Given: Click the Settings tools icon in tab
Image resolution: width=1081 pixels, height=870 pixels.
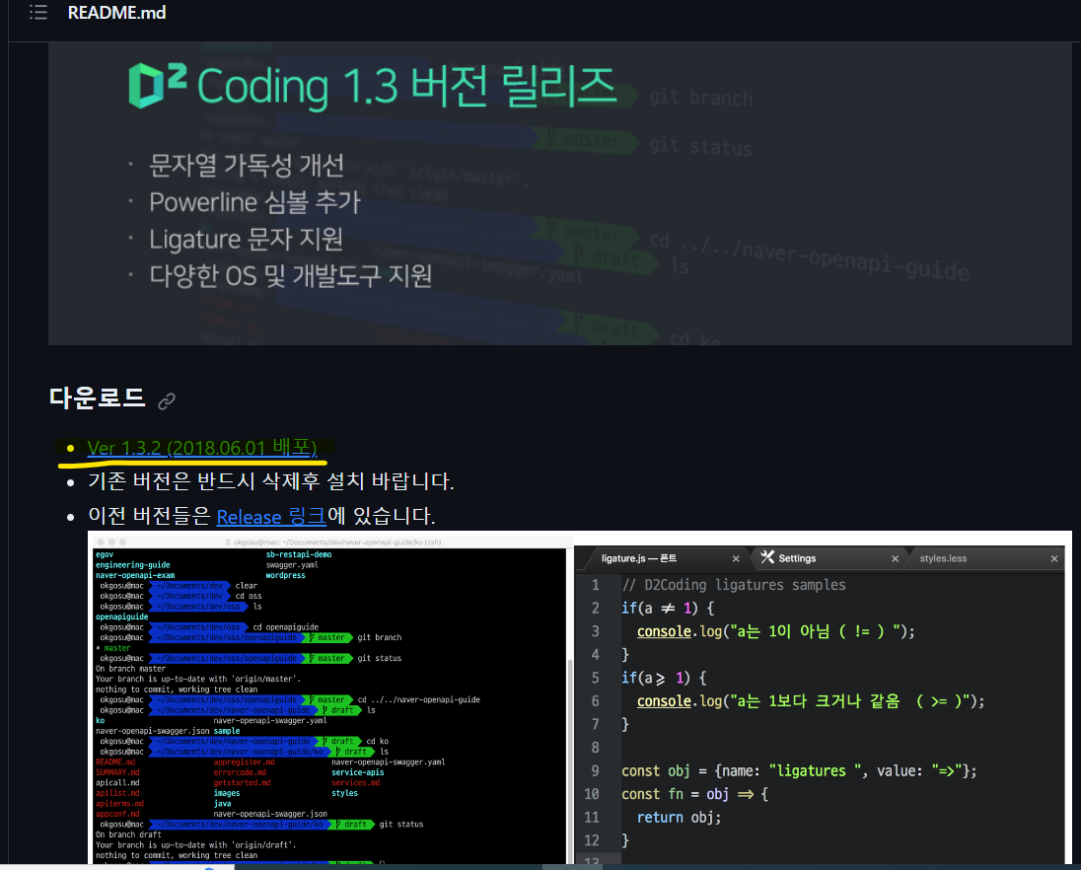Looking at the screenshot, I should click(767, 557).
